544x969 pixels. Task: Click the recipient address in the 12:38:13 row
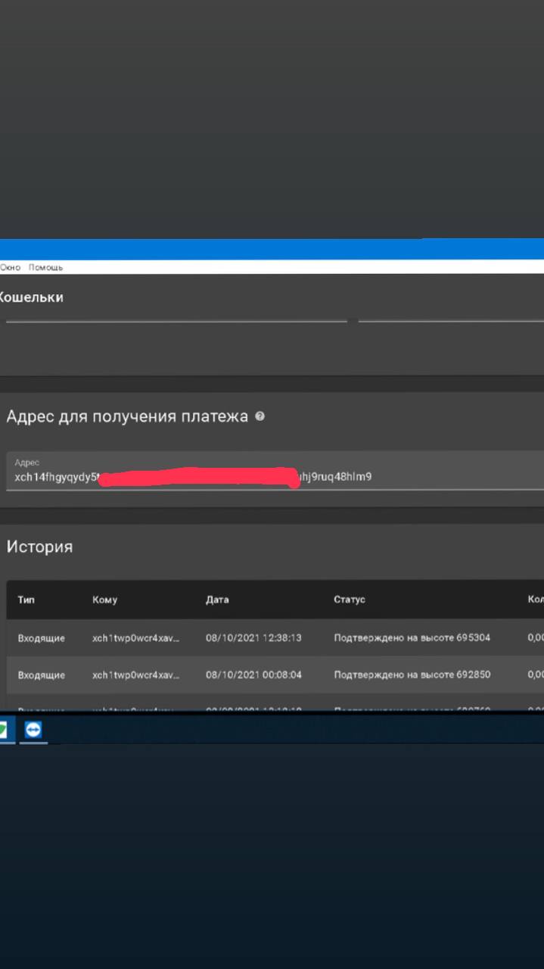[x=136, y=638]
